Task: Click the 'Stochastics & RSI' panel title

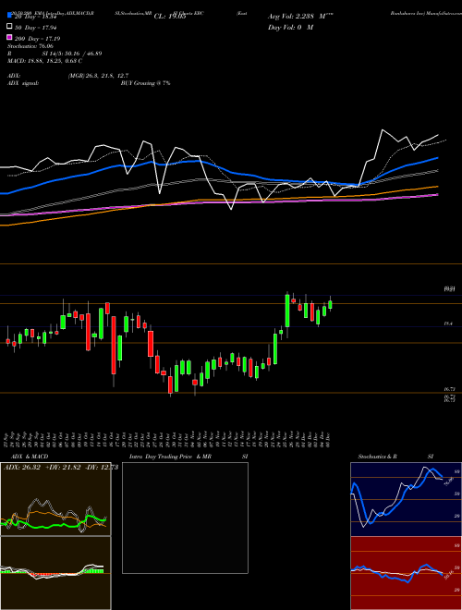Action: coord(395,457)
